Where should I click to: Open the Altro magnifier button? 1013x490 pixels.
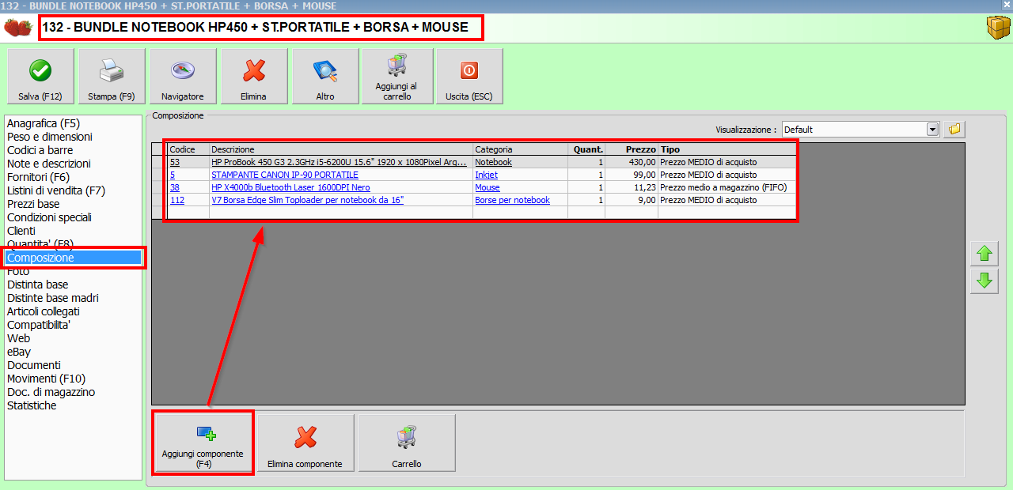pyautogui.click(x=325, y=77)
